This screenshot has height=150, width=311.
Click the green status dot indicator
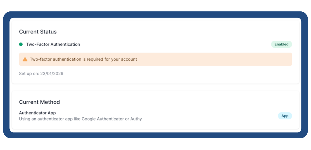[x=21, y=44]
